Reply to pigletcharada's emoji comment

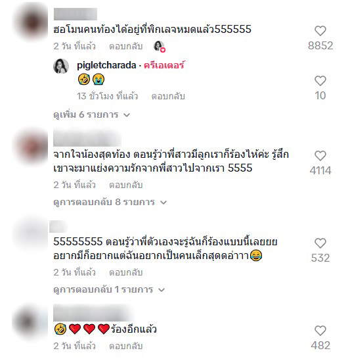[x=168, y=96]
